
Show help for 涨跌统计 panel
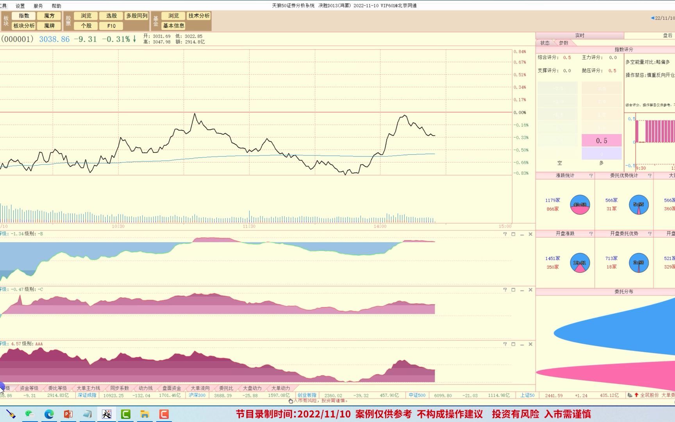pos(591,176)
